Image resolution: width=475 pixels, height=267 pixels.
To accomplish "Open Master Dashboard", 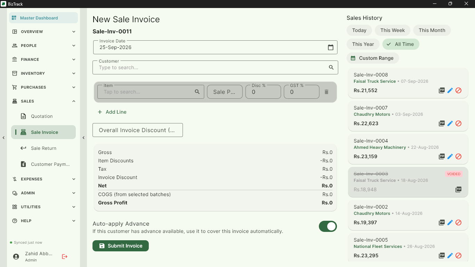I will pyautogui.click(x=43, y=18).
